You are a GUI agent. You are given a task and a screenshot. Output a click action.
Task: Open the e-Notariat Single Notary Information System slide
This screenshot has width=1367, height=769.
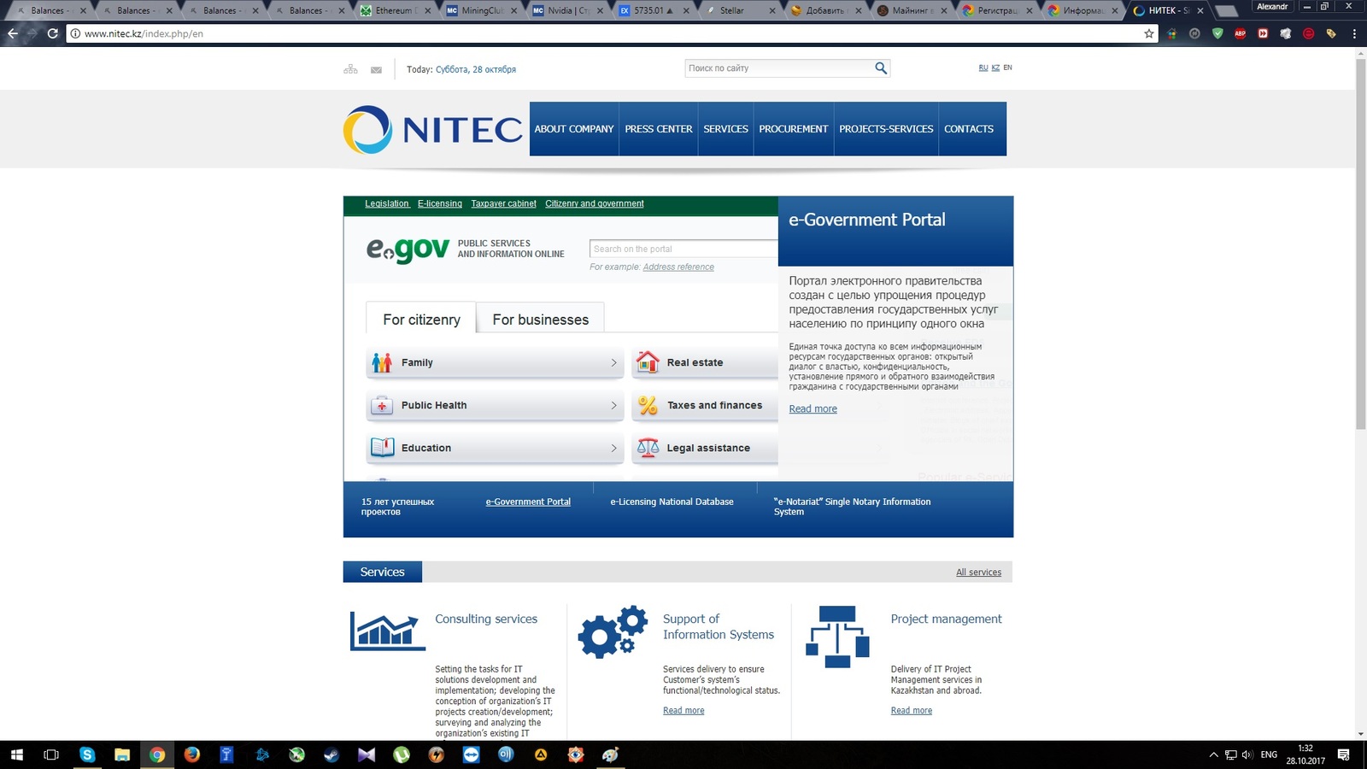852,507
